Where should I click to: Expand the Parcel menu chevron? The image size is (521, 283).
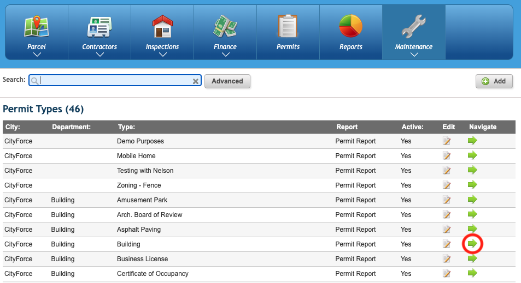click(x=37, y=55)
